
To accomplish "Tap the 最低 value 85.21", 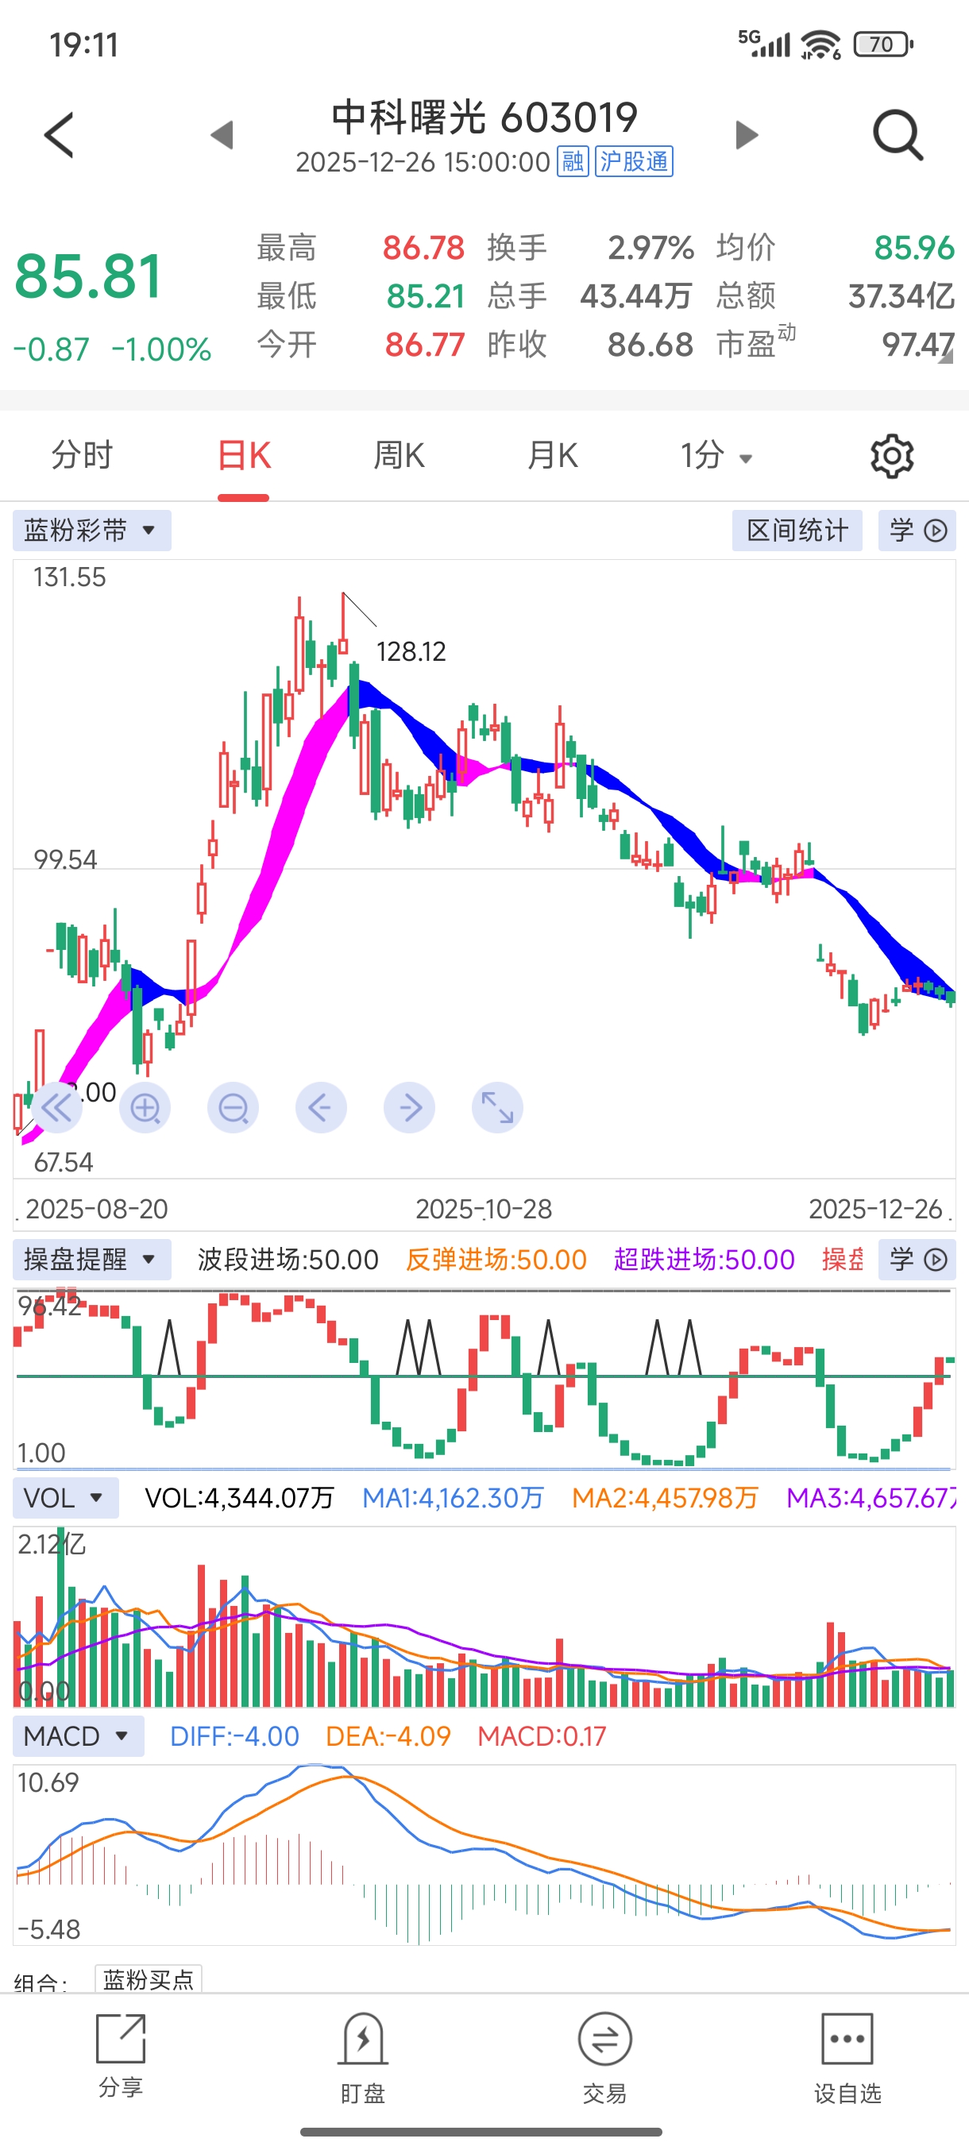I will click(426, 297).
